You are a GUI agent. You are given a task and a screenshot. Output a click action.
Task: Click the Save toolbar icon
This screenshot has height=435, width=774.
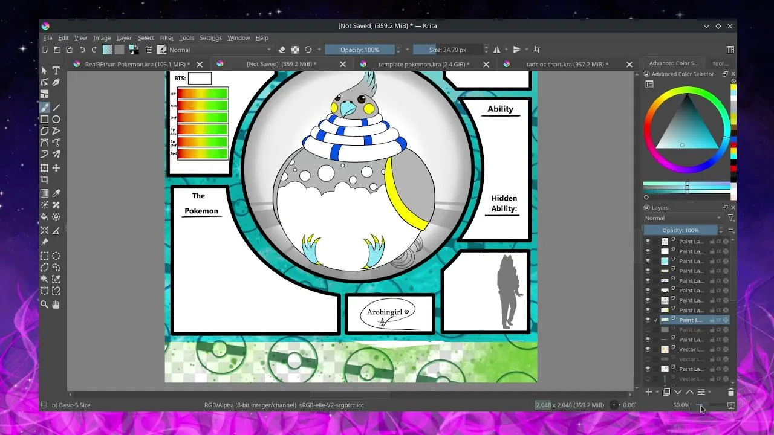coord(69,50)
